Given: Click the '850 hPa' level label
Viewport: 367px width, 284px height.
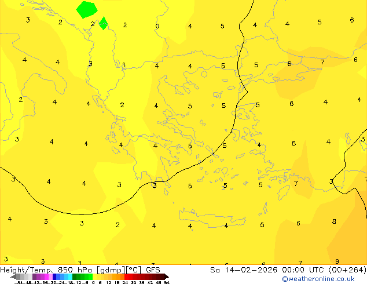Looking at the screenshot, I should point(76,270).
